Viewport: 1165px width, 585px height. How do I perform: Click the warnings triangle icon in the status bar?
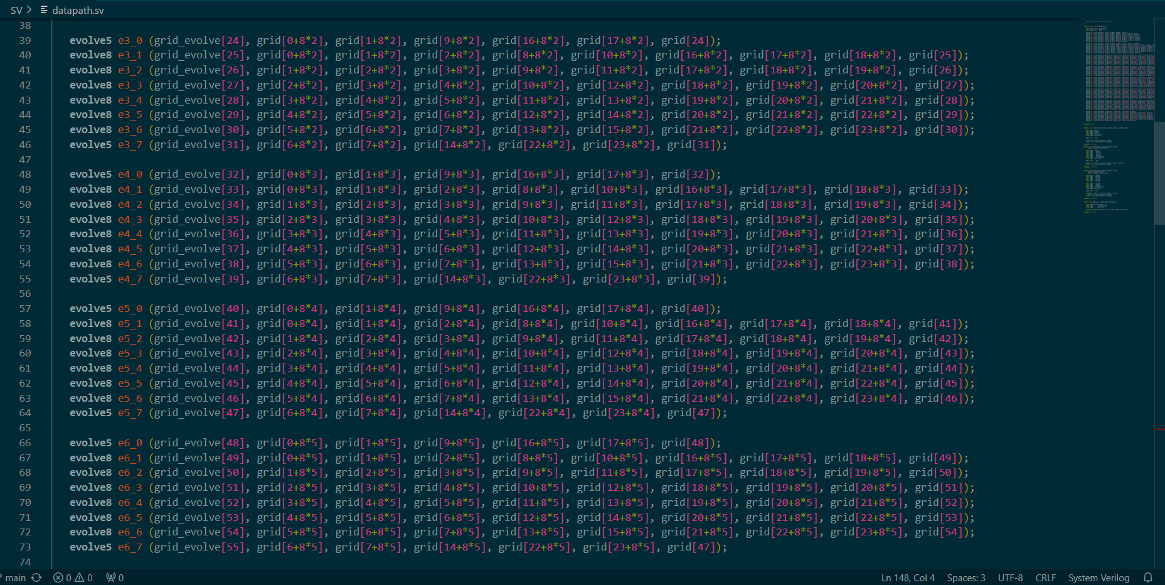pos(80,577)
